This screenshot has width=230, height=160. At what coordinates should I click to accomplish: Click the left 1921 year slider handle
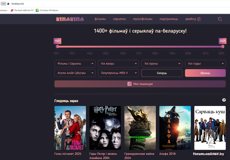pyautogui.click(x=57, y=47)
